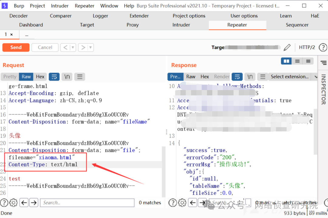Screen dimensions: 328x218
Task: Edit target with the pencil icon
Action: (287, 47)
